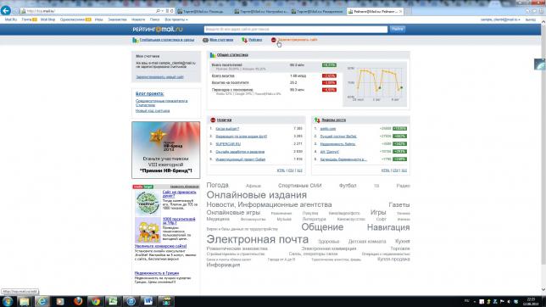Screen dimensions: 546x307
Task: Open the Футбол category tag
Action: (348, 186)
